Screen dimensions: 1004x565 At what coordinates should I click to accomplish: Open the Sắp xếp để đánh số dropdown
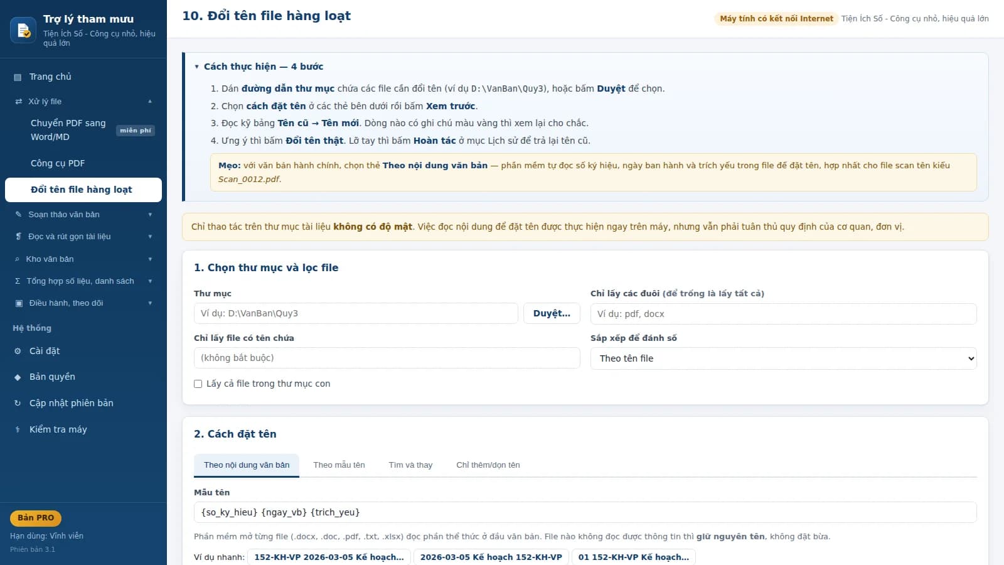click(783, 358)
